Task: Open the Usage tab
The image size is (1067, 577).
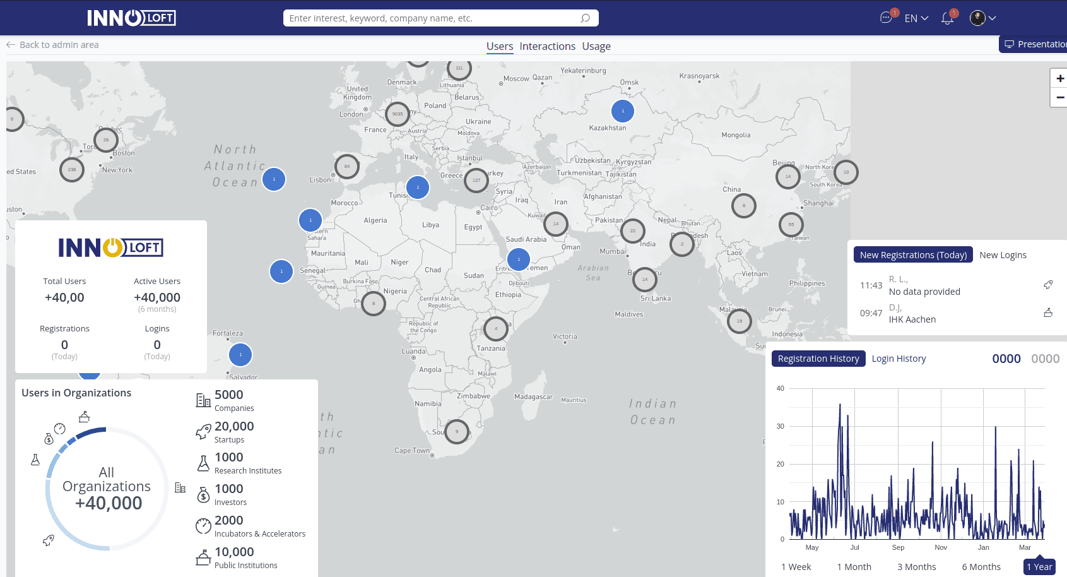Action: tap(596, 46)
